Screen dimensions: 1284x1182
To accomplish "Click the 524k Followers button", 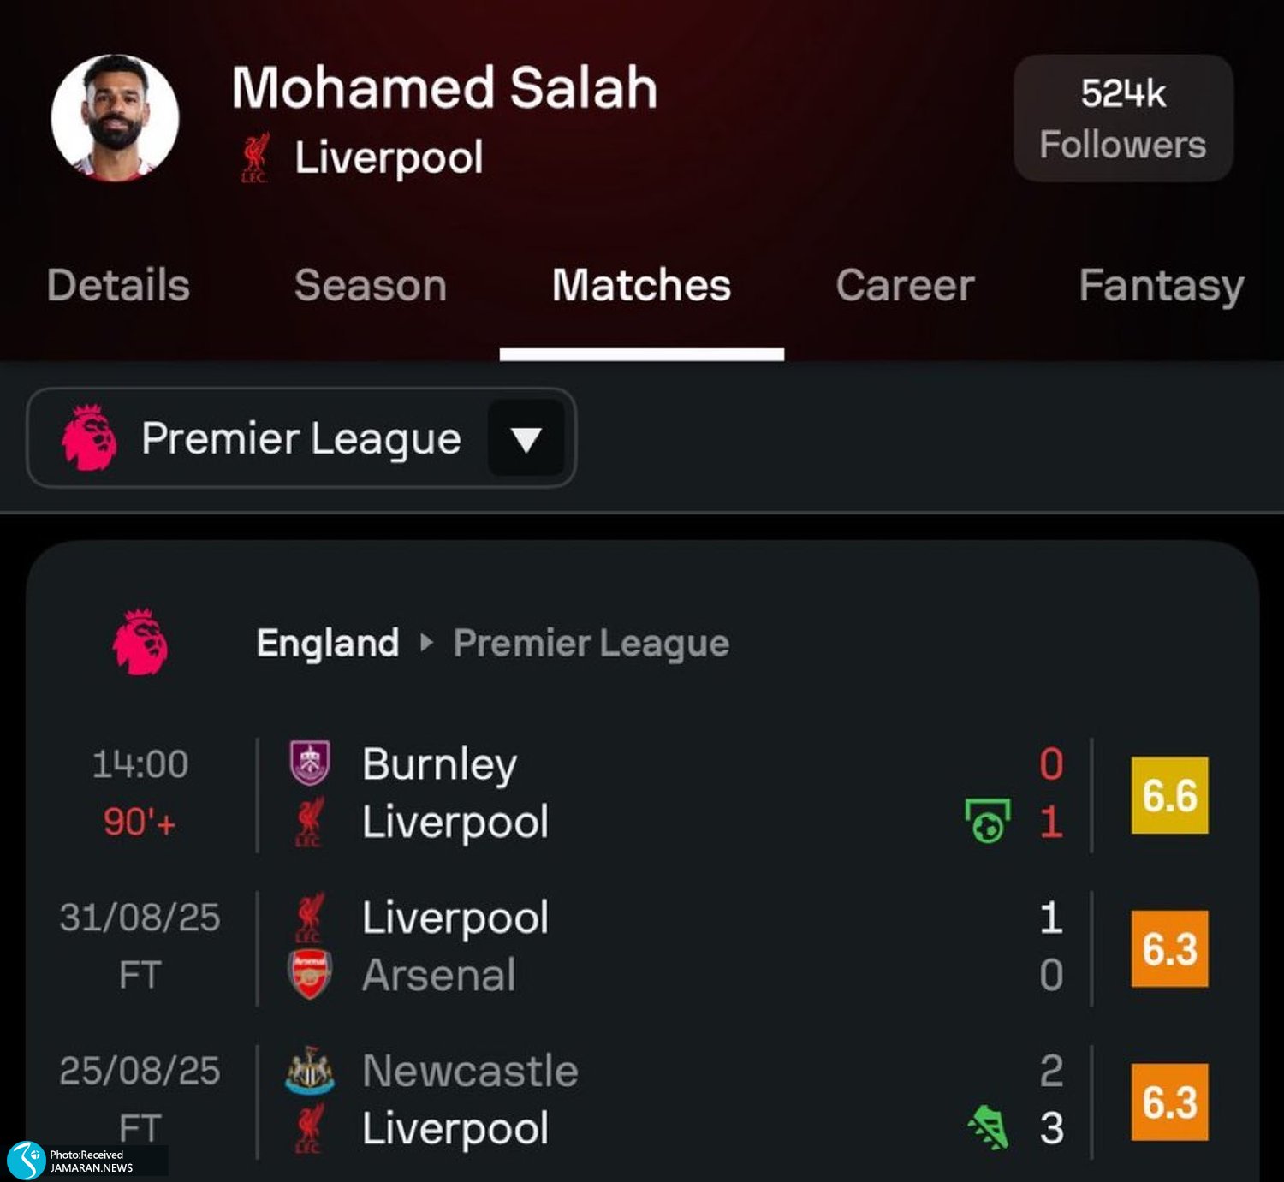I will pos(1123,118).
